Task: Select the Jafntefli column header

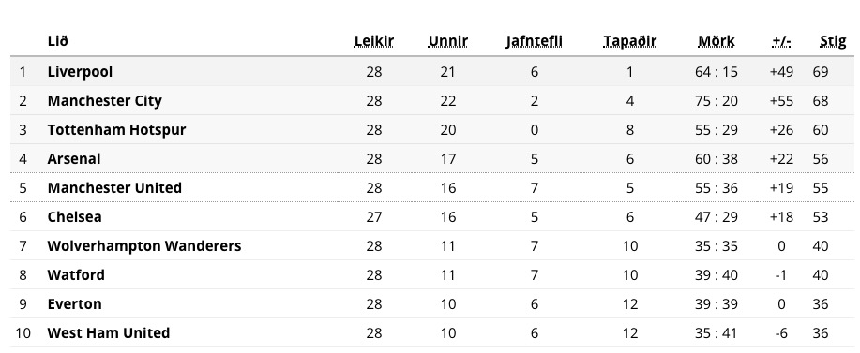Action: point(535,41)
